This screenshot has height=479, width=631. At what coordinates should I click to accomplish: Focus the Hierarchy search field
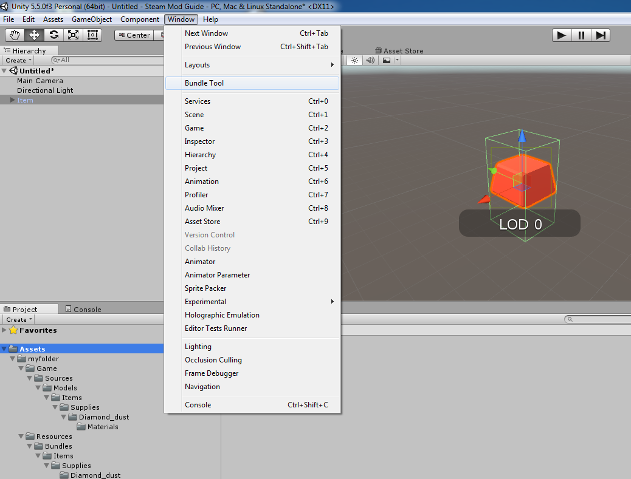(x=108, y=60)
